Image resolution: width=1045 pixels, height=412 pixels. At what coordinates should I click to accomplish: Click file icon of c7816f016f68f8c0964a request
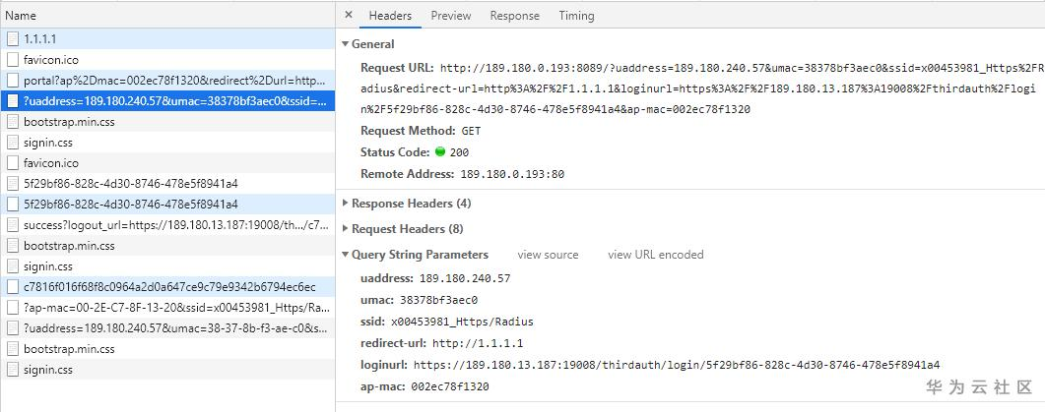tap(13, 287)
